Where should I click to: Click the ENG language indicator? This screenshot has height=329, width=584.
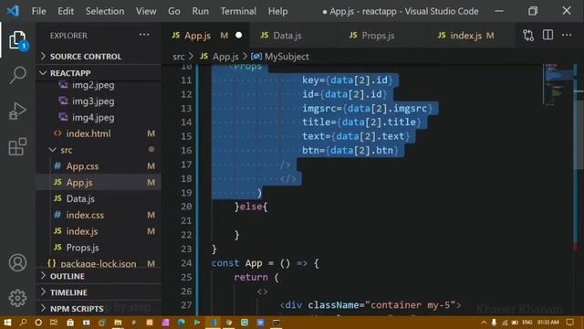pyautogui.click(x=527, y=323)
